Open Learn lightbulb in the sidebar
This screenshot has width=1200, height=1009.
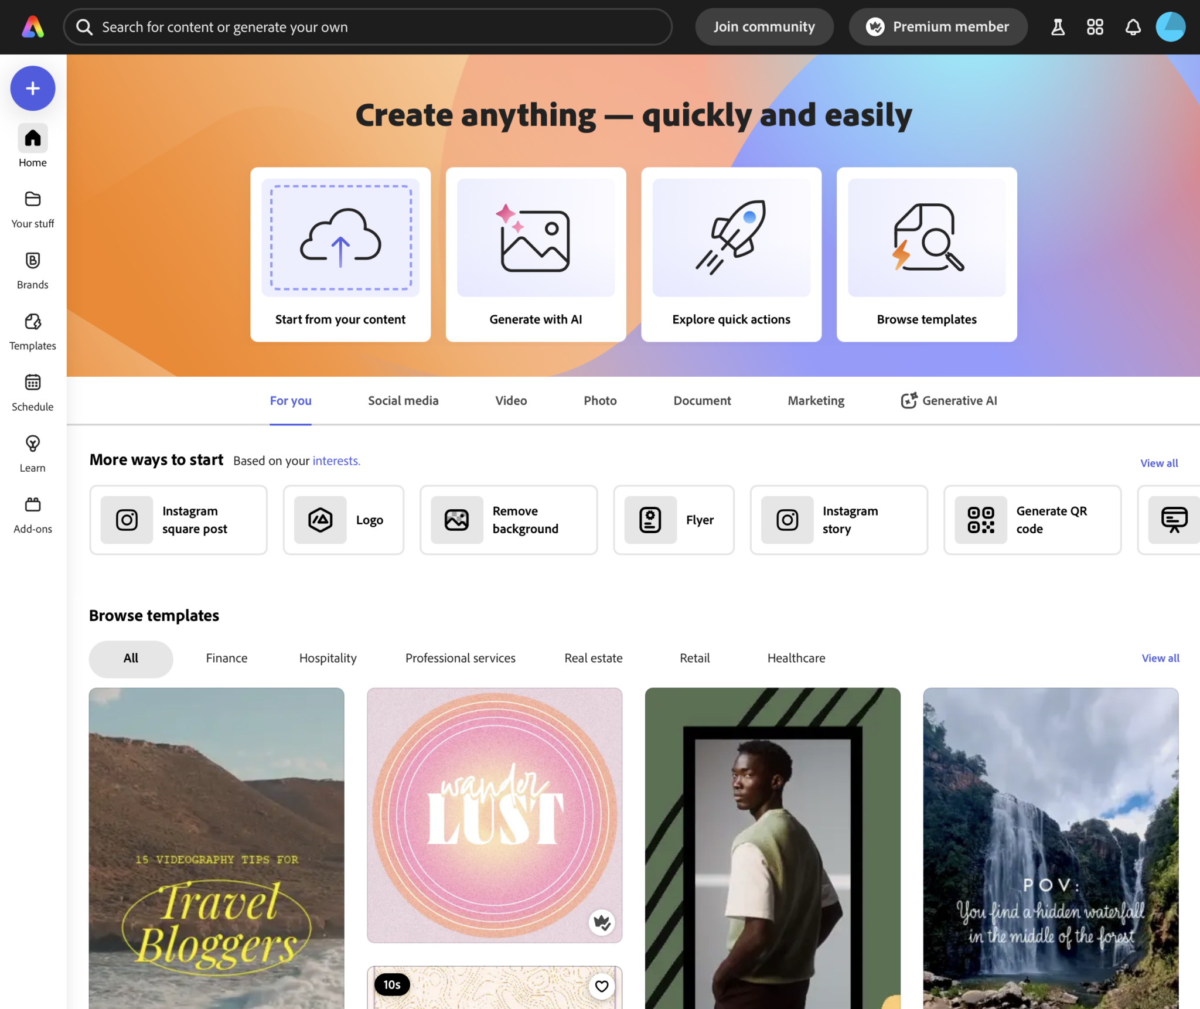click(x=33, y=454)
